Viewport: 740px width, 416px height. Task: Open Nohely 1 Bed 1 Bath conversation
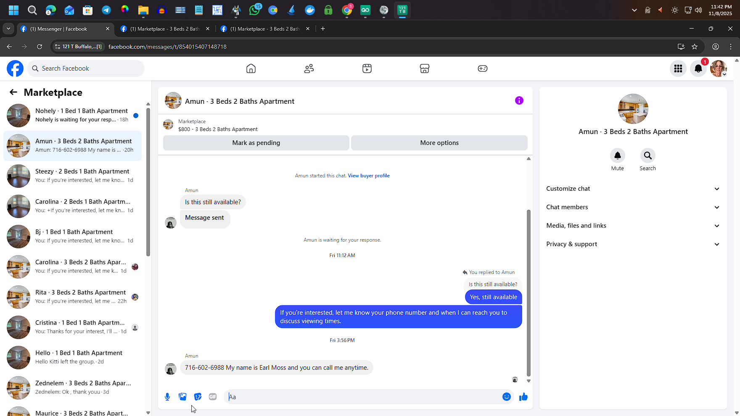coord(72,116)
